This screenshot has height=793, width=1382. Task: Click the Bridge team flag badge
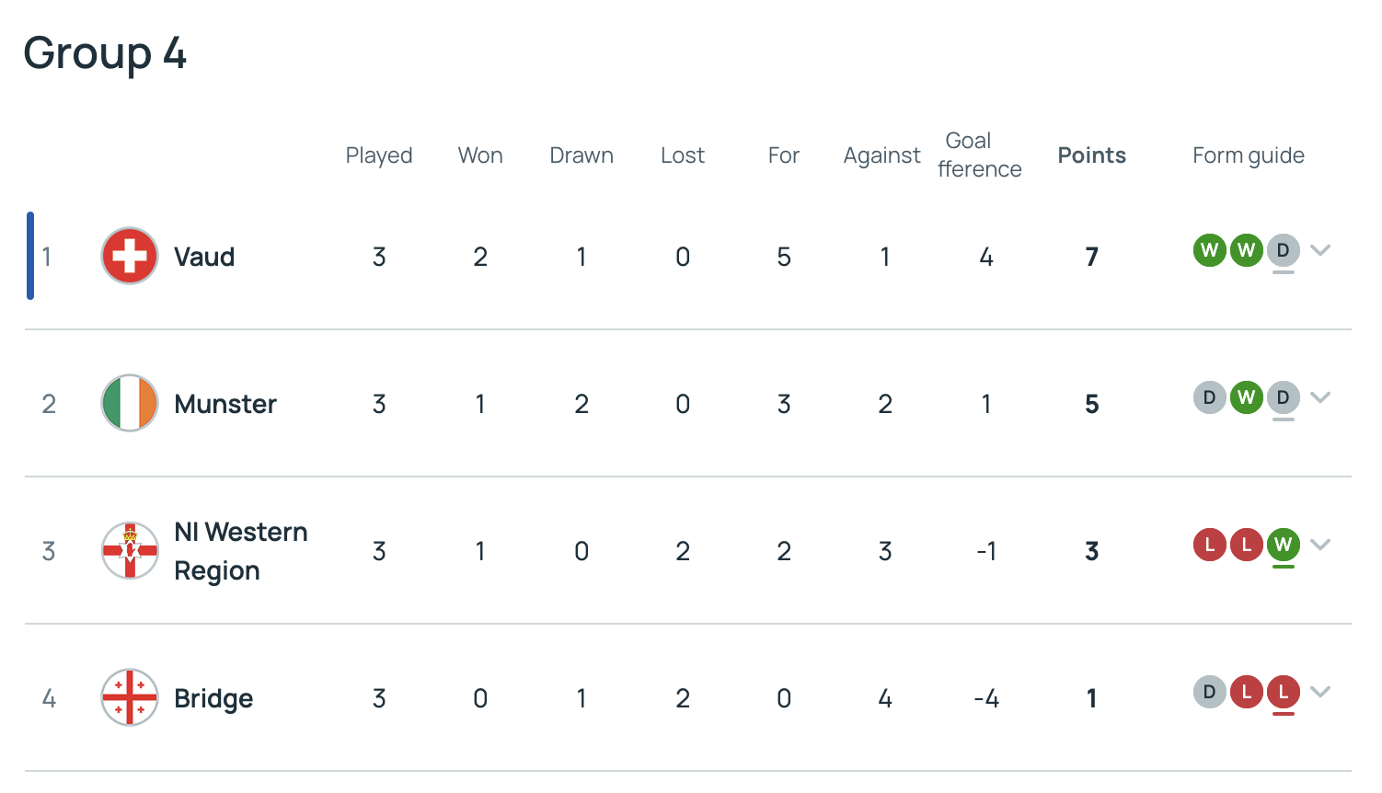(x=130, y=697)
